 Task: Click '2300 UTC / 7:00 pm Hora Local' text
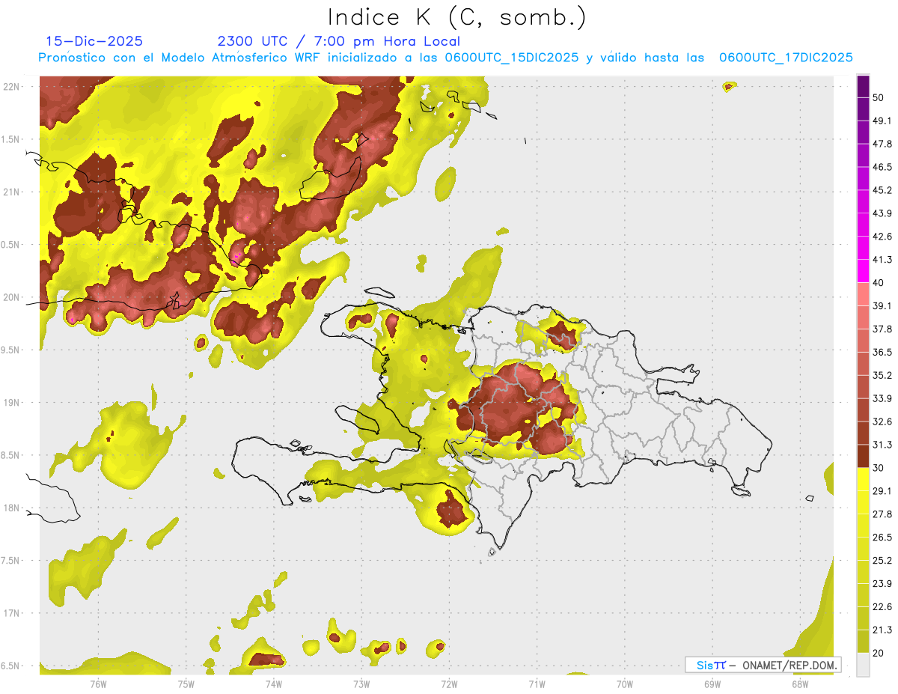pyautogui.click(x=339, y=41)
